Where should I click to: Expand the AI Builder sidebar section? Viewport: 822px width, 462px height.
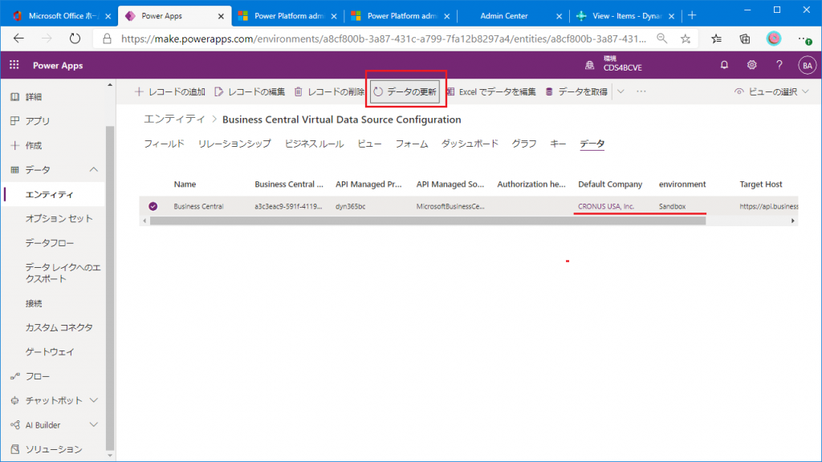click(93, 425)
